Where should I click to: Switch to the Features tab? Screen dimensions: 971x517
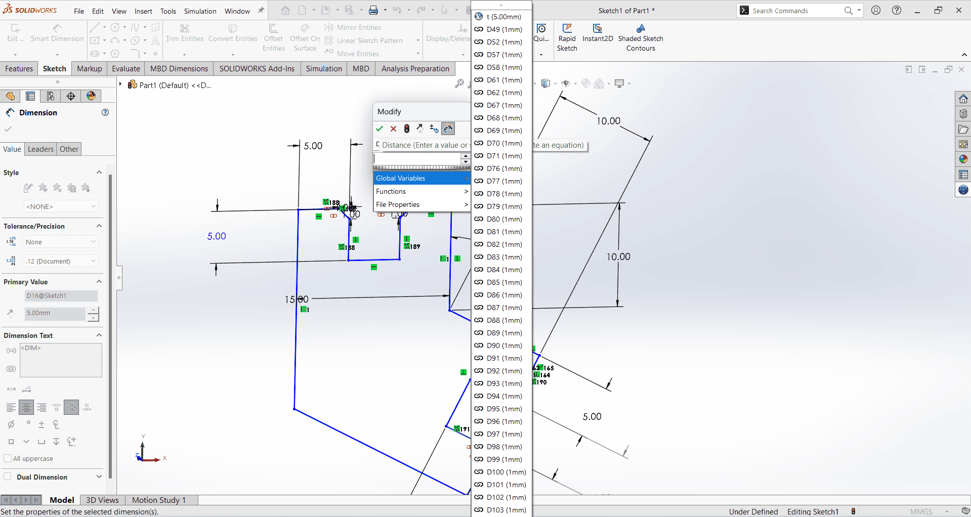pyautogui.click(x=19, y=69)
